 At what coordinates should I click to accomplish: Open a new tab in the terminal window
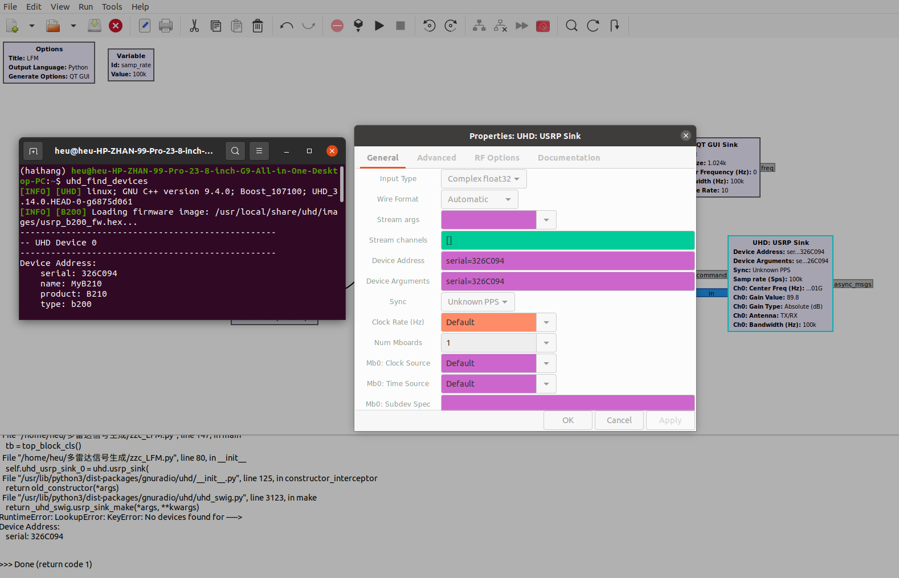(x=33, y=151)
